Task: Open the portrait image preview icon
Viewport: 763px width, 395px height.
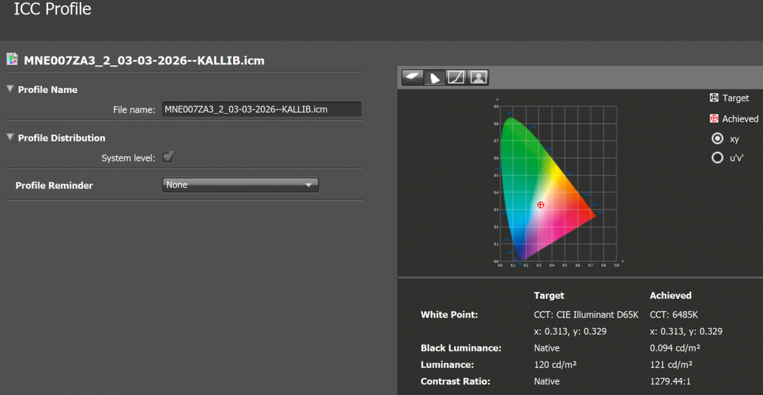Action: tap(478, 78)
